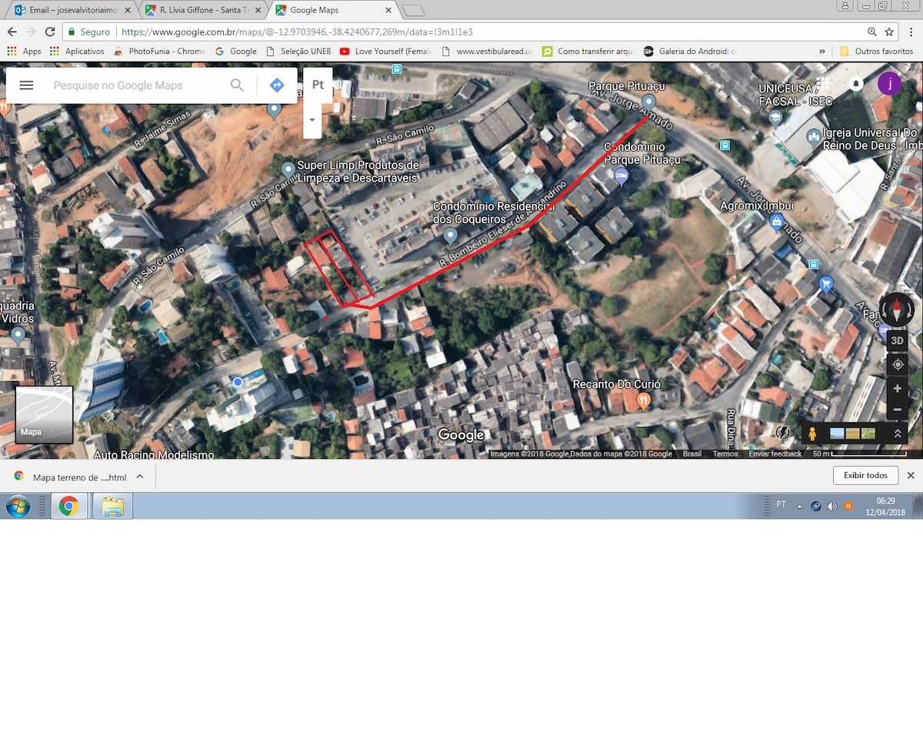
Task: Zoom in with the plus button
Action: pos(897,389)
